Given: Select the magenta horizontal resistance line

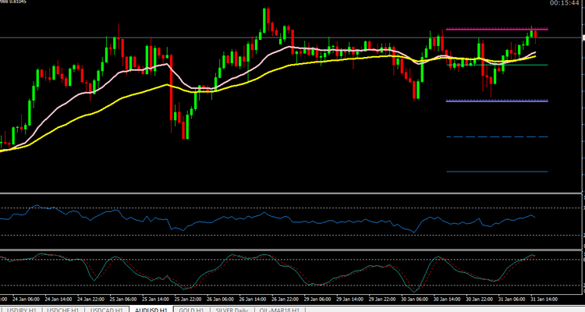Looking at the screenshot, I should coord(484,30).
